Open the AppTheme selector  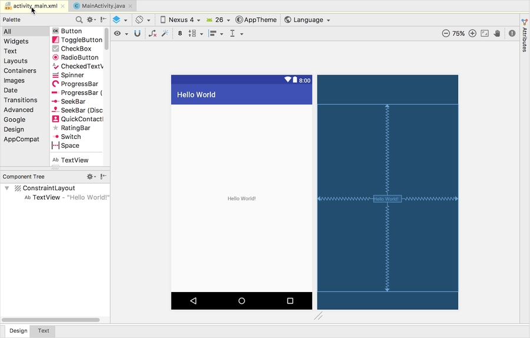click(256, 20)
